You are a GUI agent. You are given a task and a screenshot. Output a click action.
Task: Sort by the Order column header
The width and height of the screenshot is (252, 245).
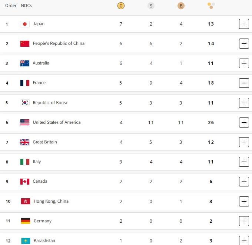11,6
